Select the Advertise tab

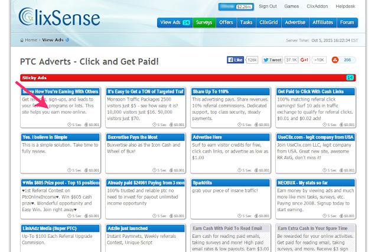tap(295, 22)
